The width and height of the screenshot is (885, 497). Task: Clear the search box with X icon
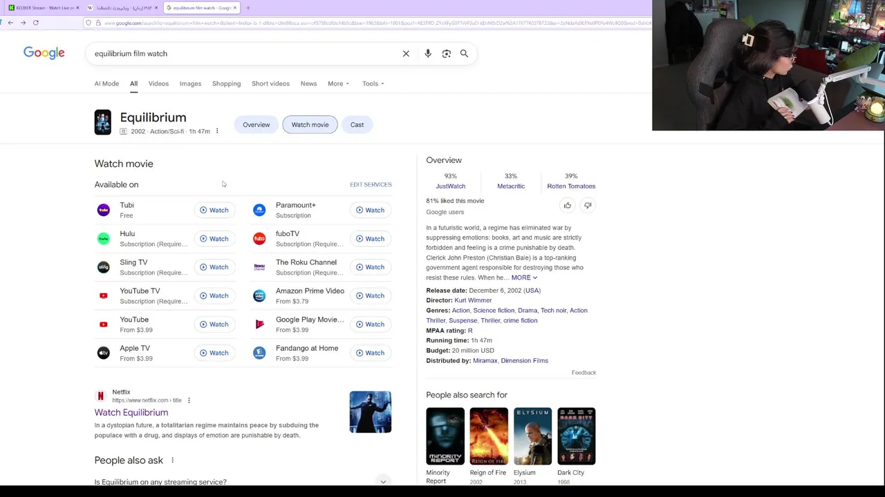click(x=406, y=53)
